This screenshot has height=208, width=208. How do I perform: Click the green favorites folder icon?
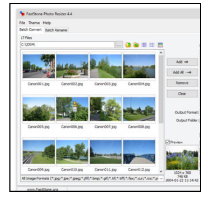click(x=136, y=45)
